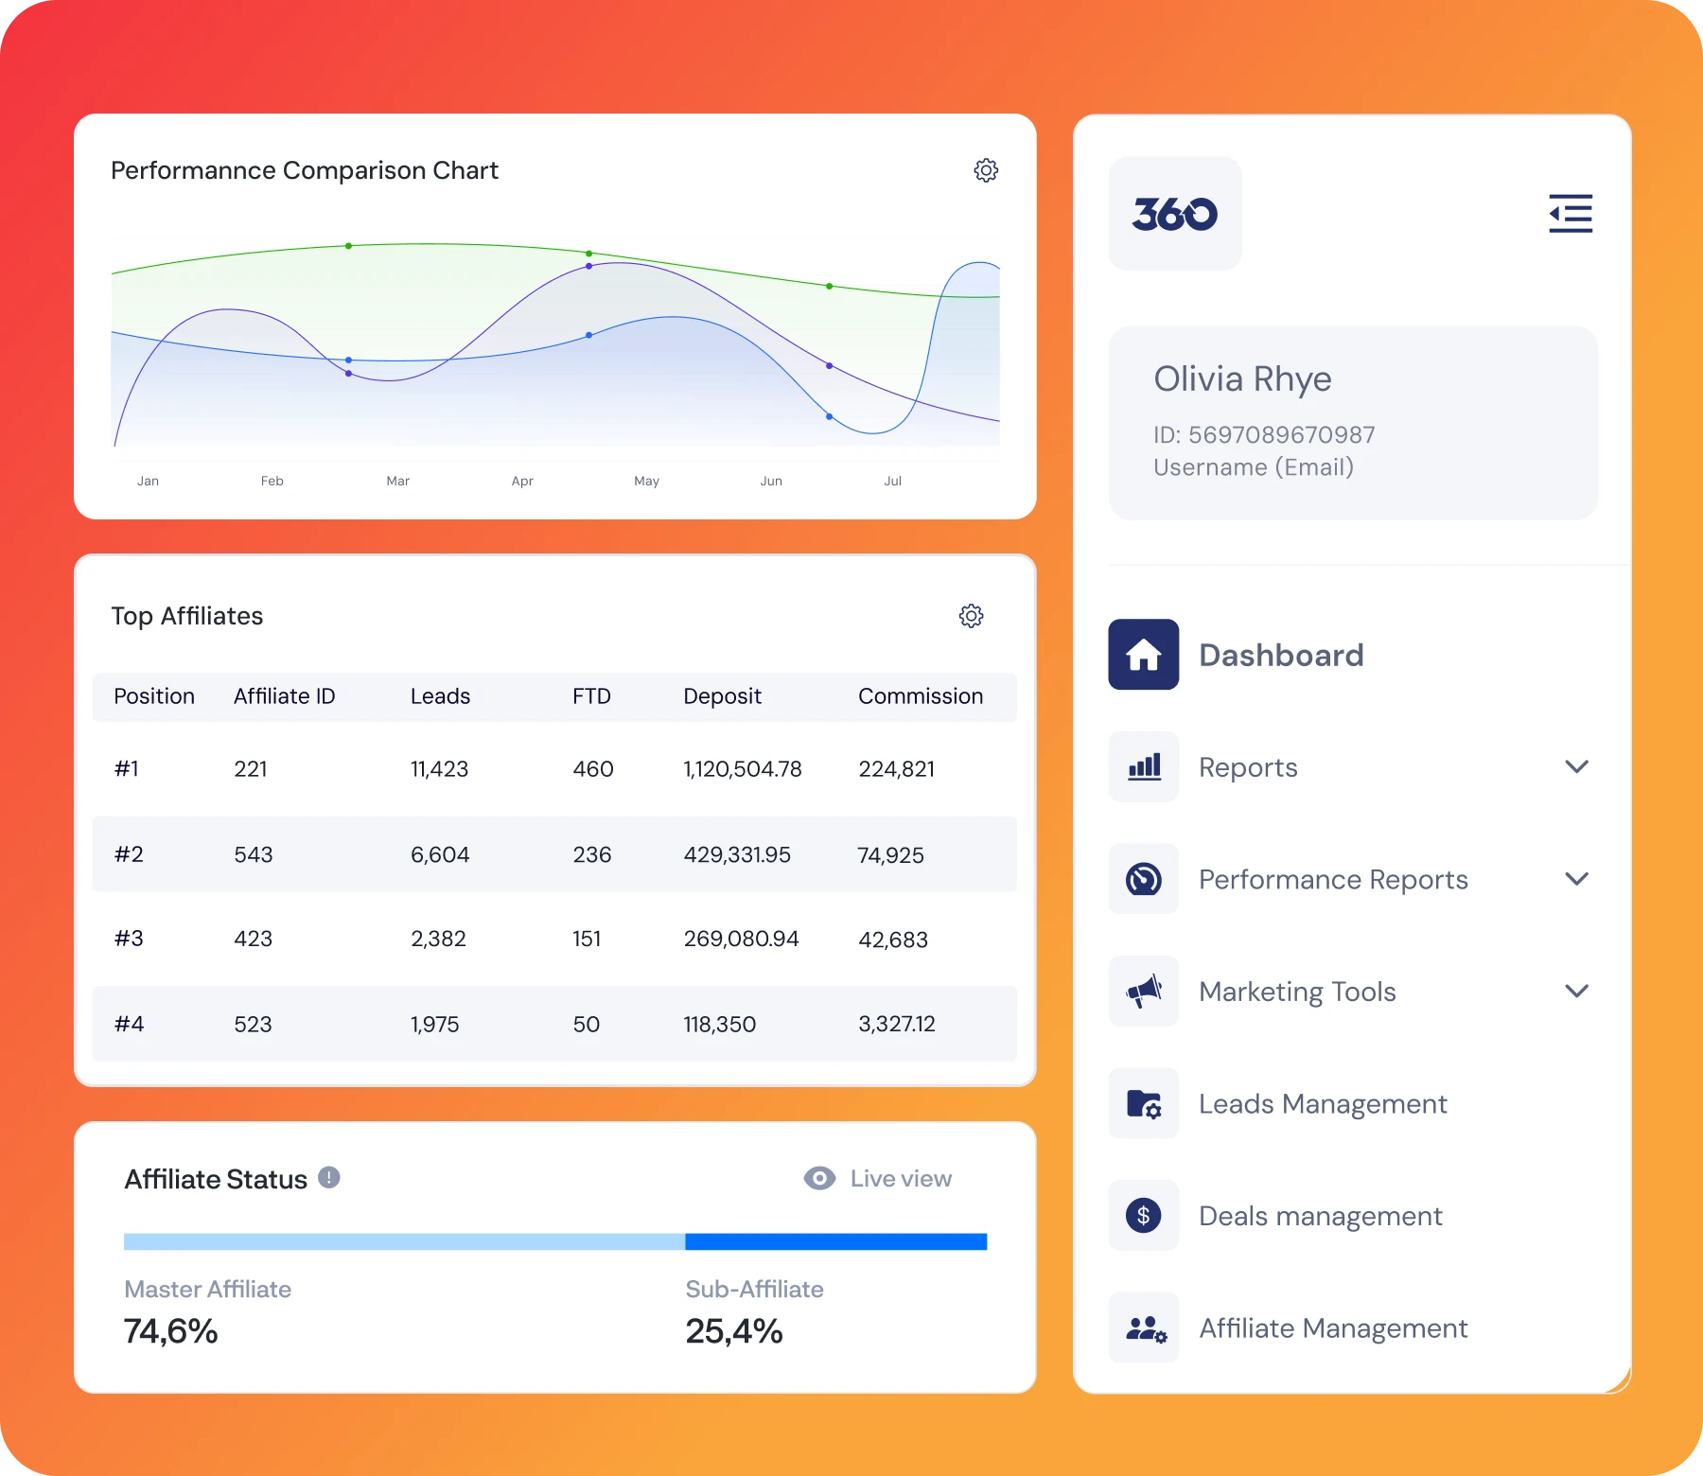Open Performance Comparison Chart settings gear
The image size is (1703, 1476).
pyautogui.click(x=986, y=170)
